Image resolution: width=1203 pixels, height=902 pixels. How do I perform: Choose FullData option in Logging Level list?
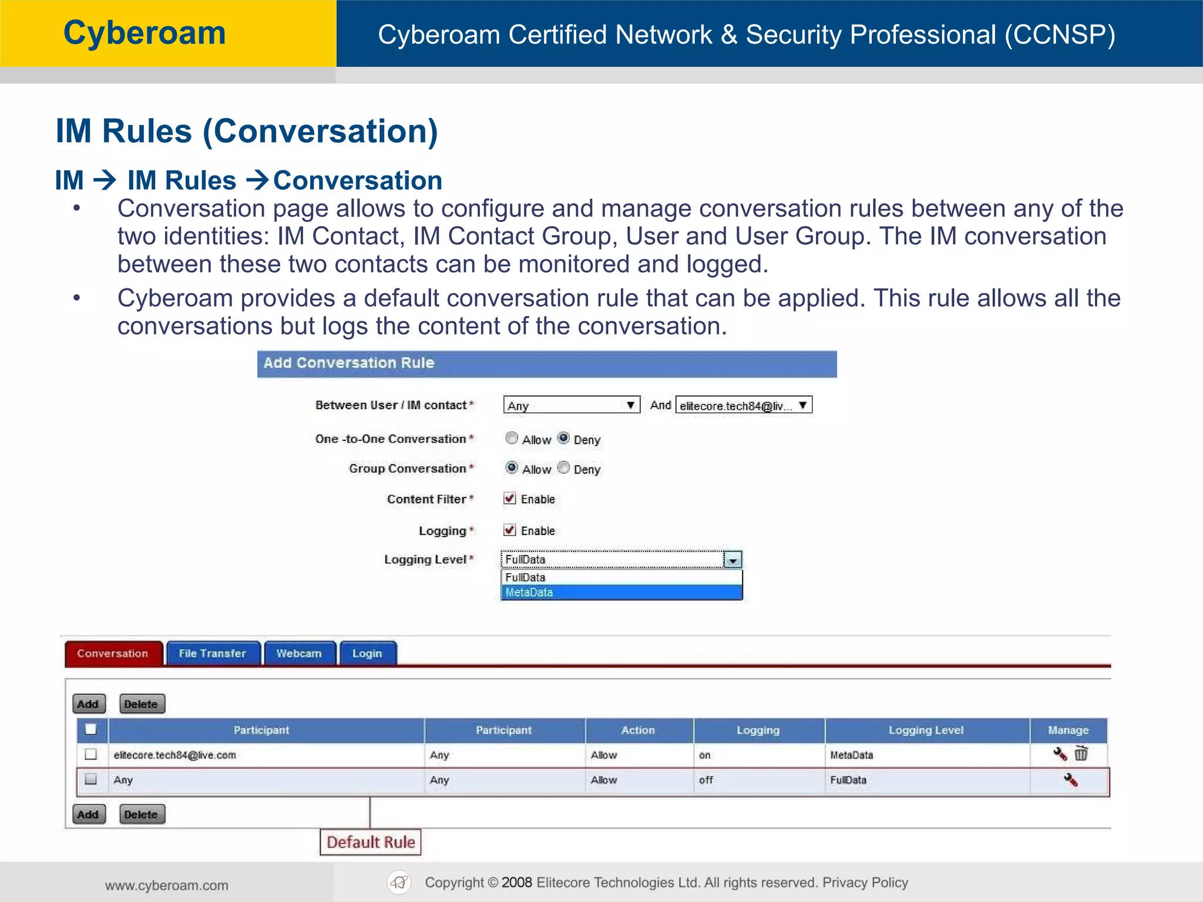621,577
